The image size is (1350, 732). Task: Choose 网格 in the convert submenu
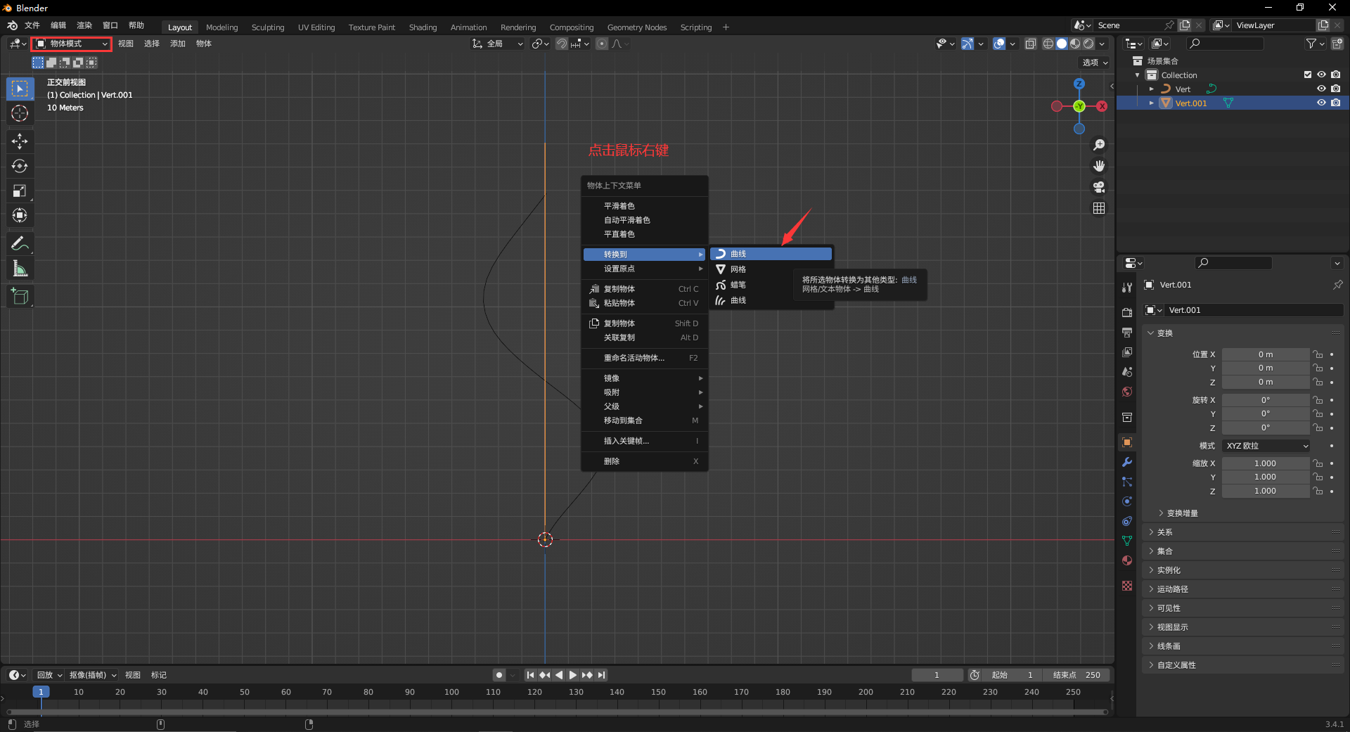click(738, 269)
